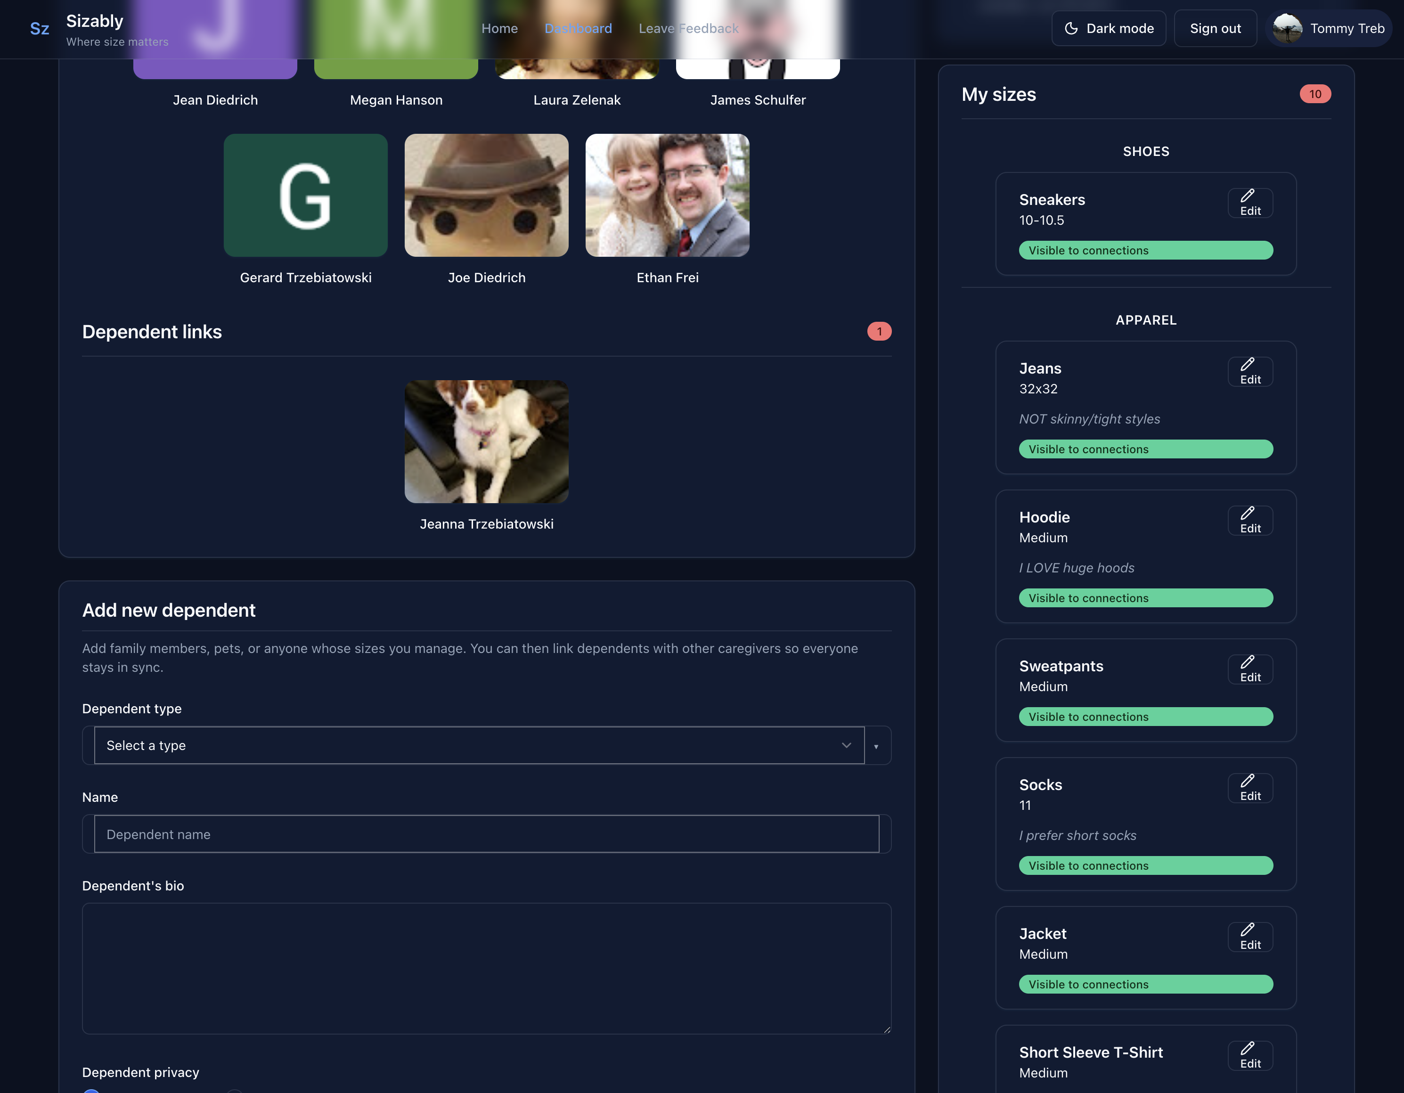Viewport: 1404px width, 1093px height.
Task: Select Gerard Trzebiatowski's green avatar tile
Action: (x=305, y=196)
